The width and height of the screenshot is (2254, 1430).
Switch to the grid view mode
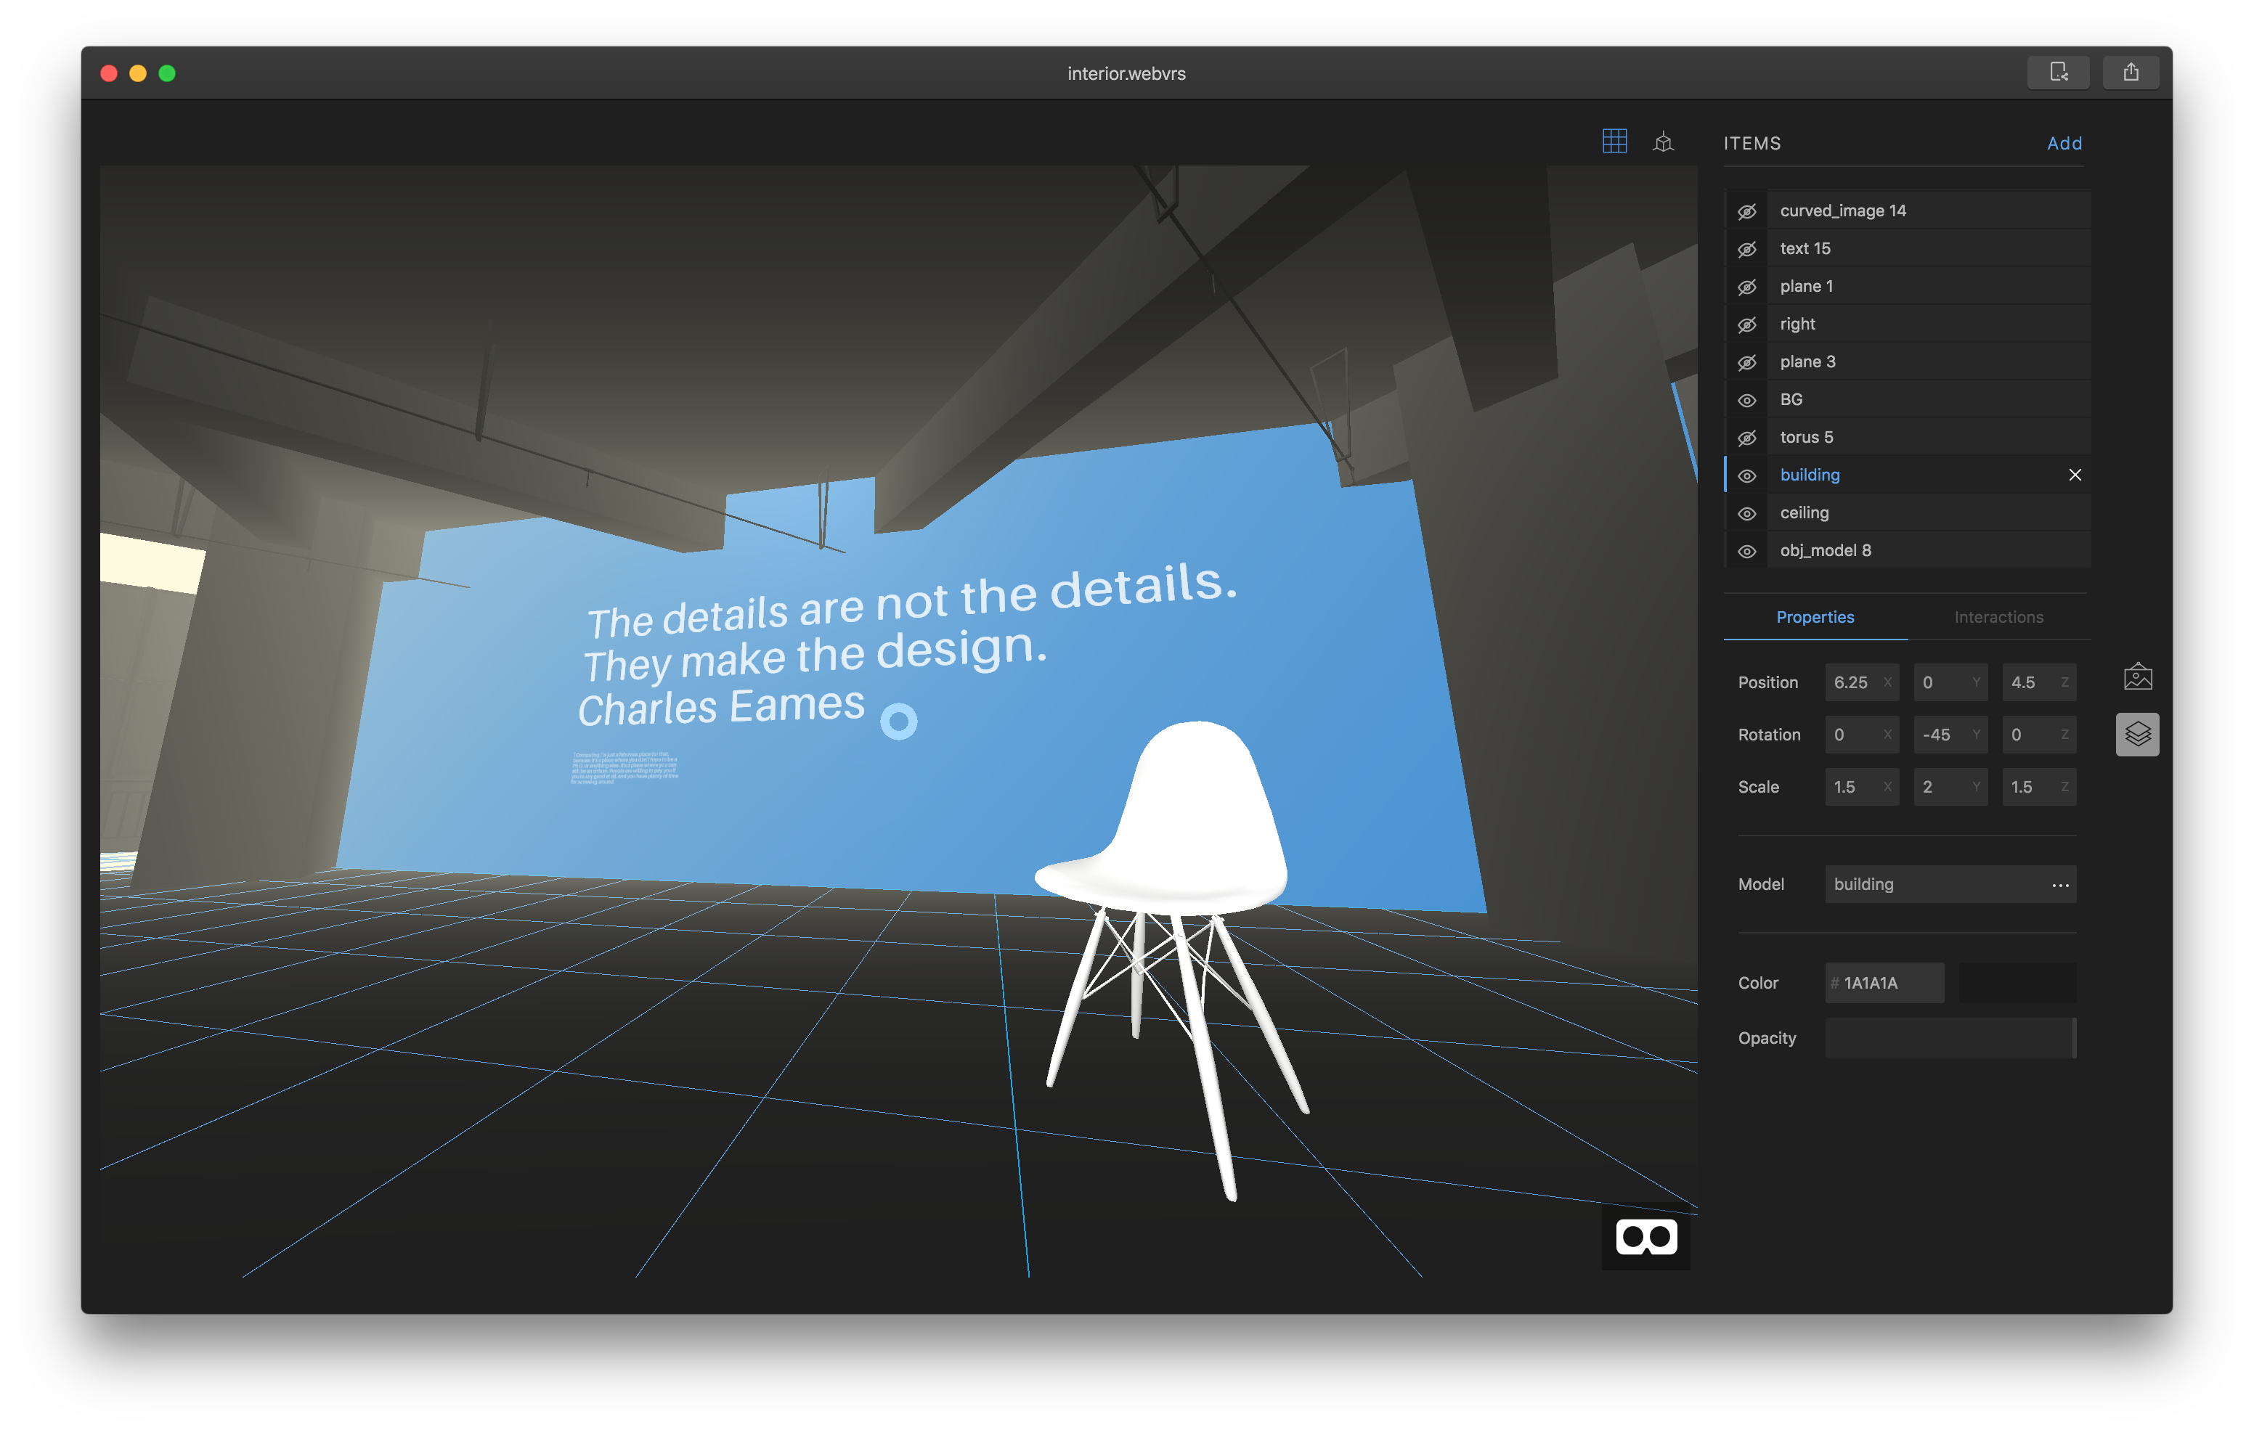point(1615,142)
